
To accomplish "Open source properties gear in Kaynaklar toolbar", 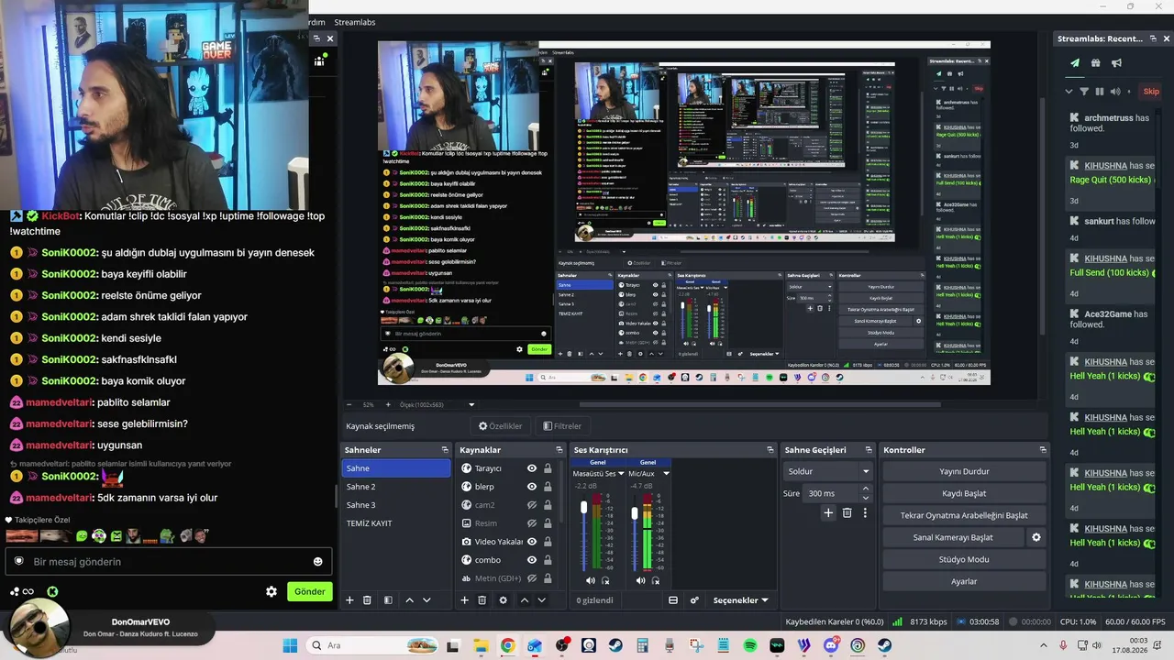I will (x=503, y=600).
